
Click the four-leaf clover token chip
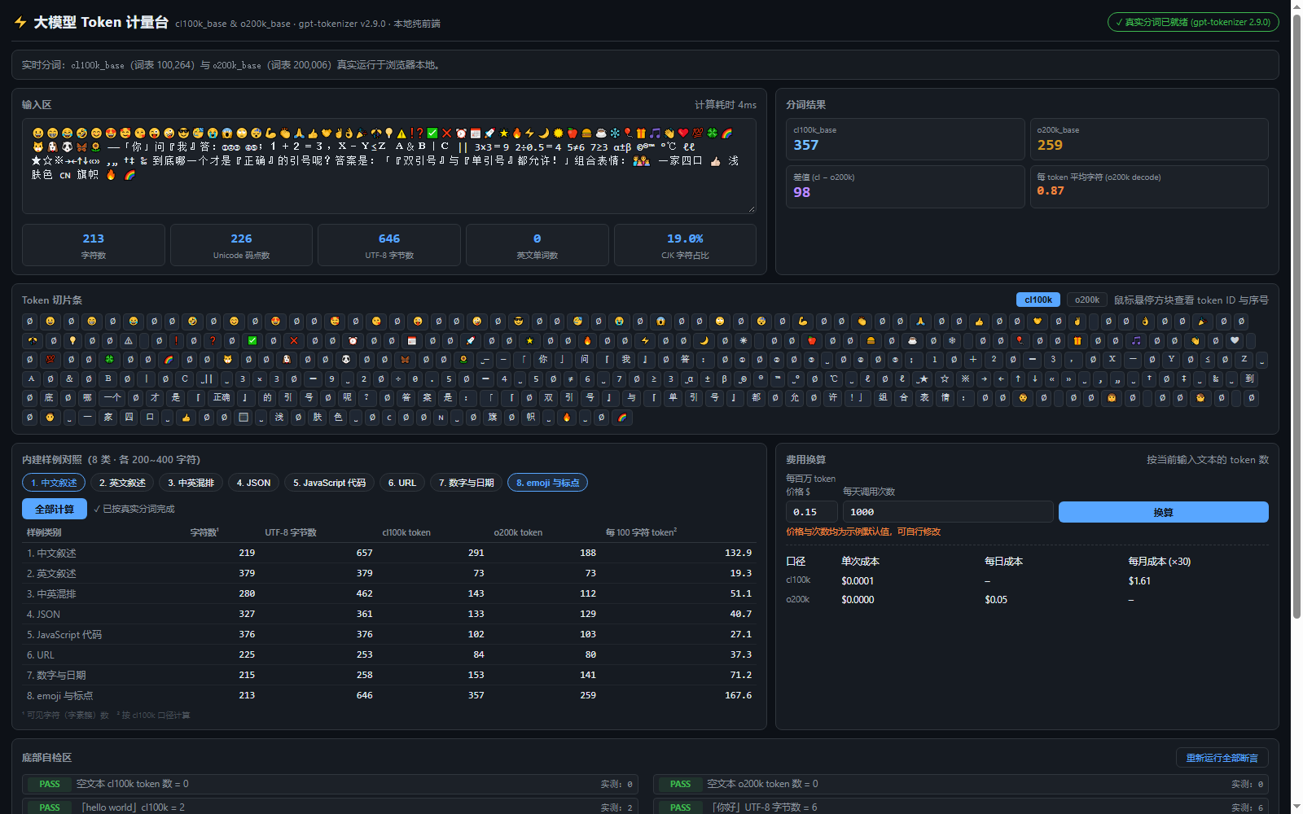point(109,360)
